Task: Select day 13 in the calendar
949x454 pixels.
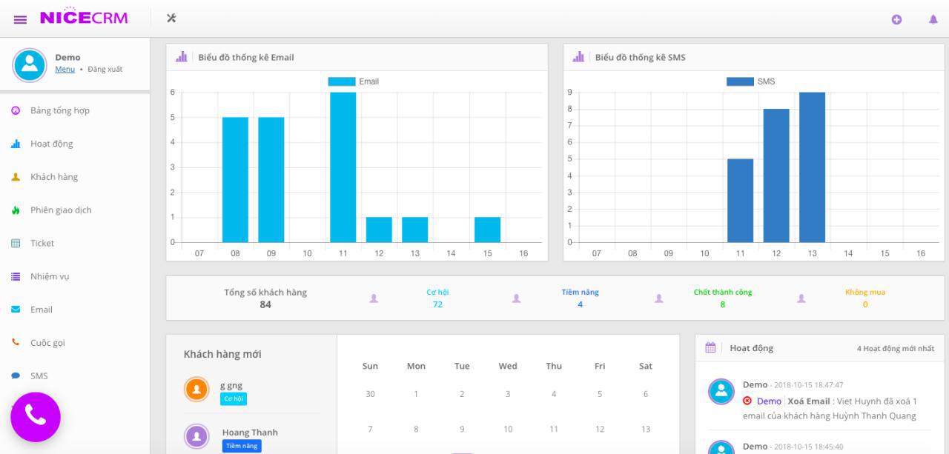Action: 646,429
